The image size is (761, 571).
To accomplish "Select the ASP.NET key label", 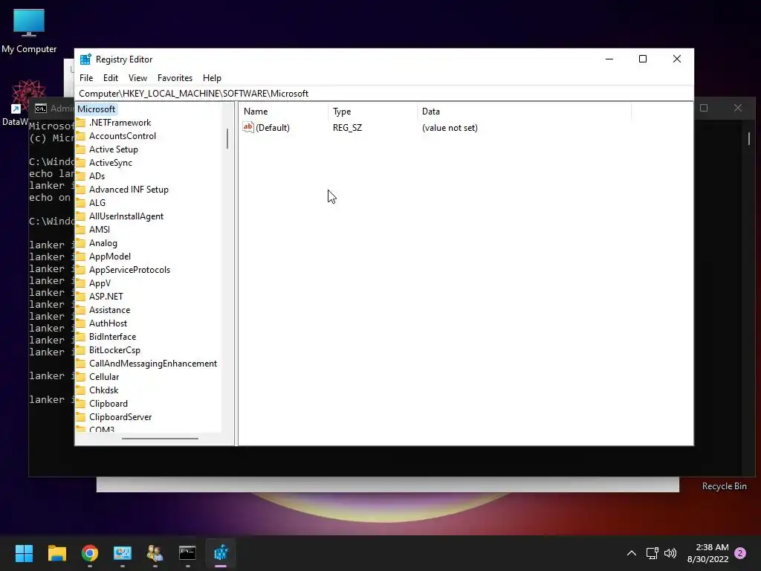I will click(106, 296).
